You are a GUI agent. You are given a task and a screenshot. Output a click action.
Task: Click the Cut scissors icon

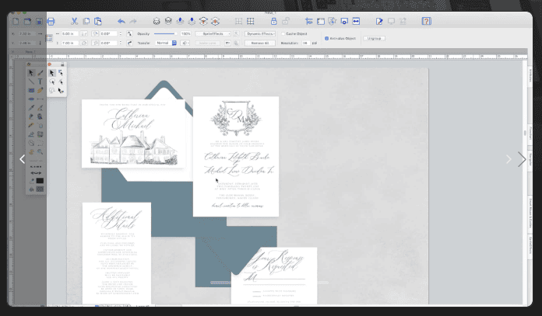(74, 22)
